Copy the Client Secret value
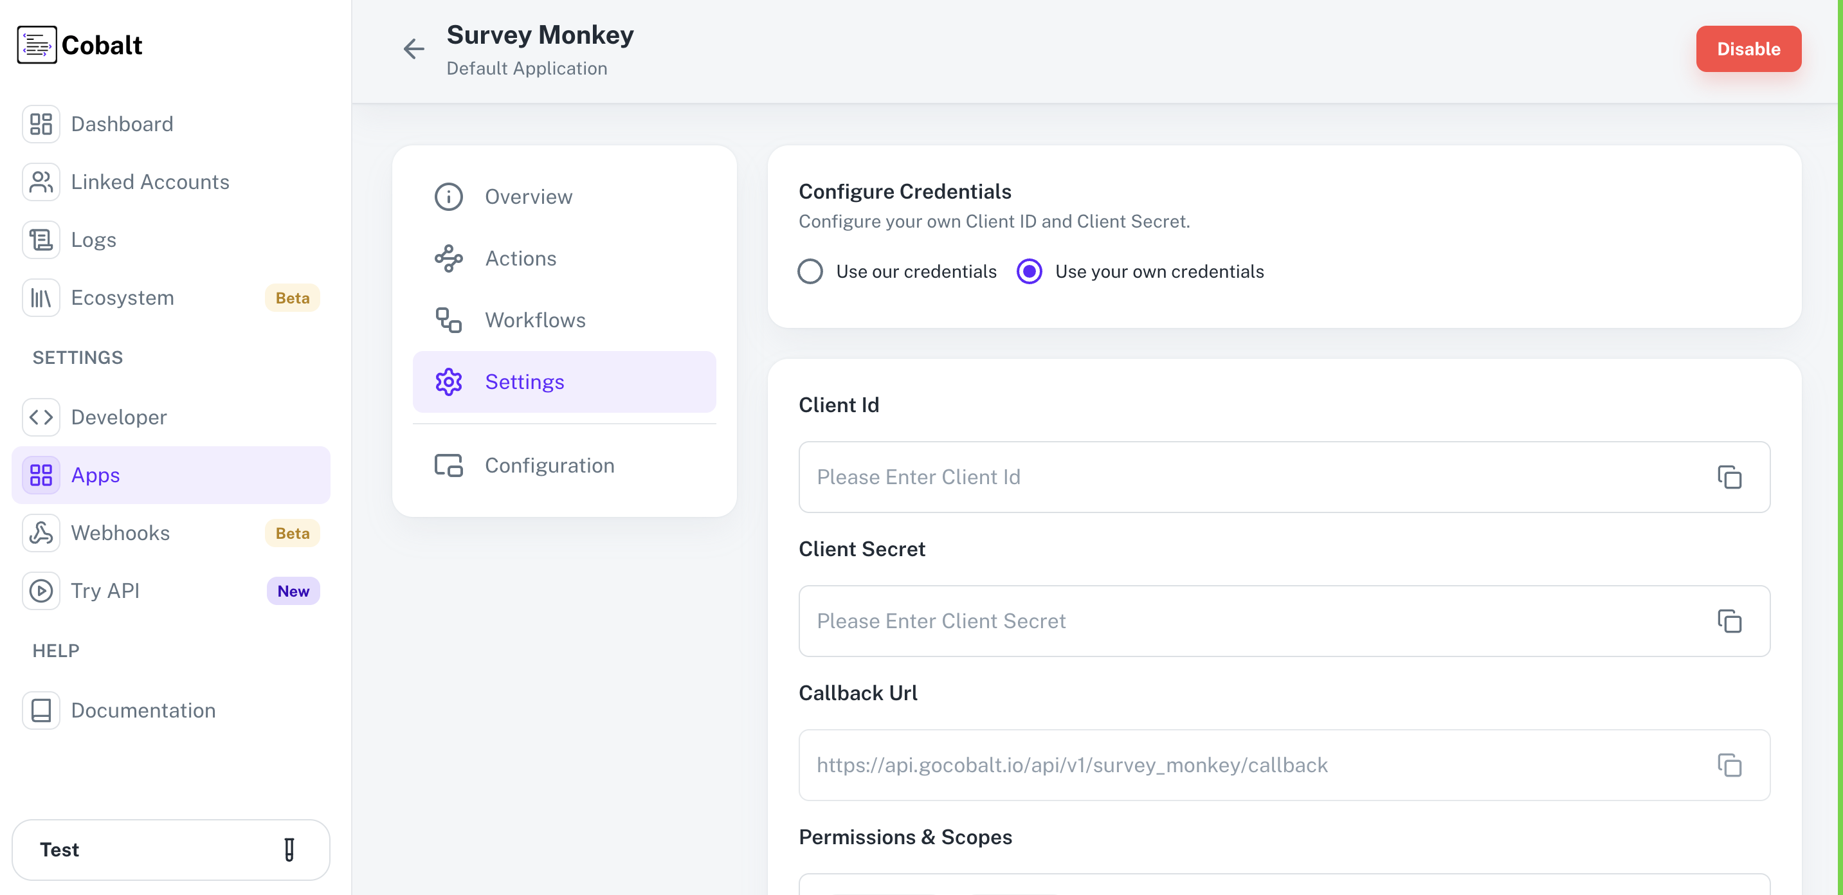Screen dimensions: 1843x895 1730,622
